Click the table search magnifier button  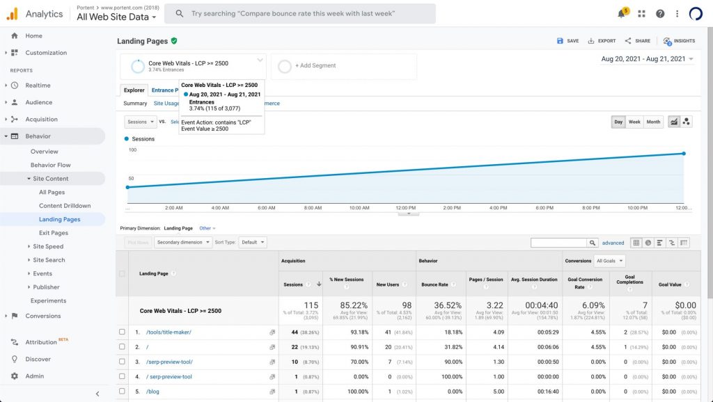pyautogui.click(x=592, y=243)
